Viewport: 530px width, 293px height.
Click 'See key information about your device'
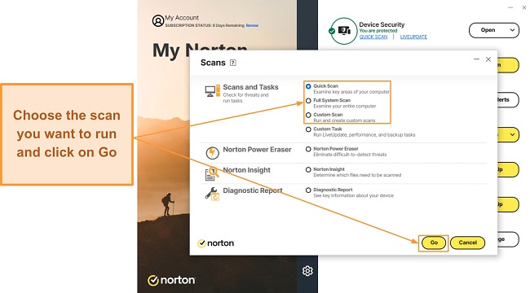353,195
